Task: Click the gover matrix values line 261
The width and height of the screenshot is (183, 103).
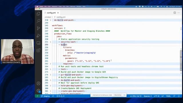Action: (89, 61)
